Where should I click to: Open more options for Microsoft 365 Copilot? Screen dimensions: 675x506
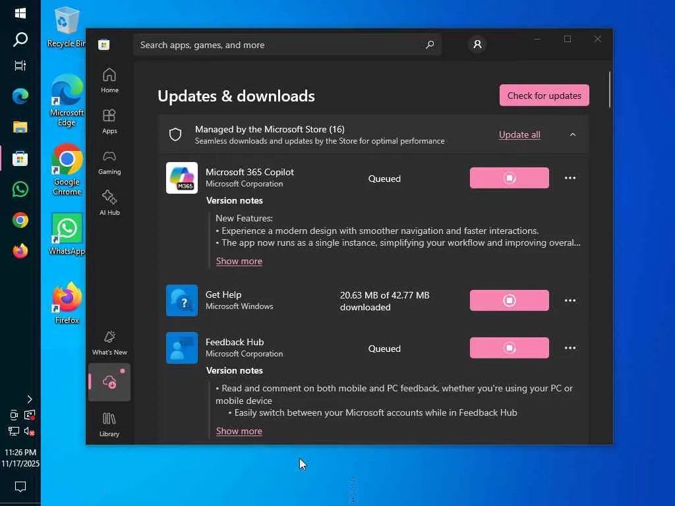click(570, 178)
